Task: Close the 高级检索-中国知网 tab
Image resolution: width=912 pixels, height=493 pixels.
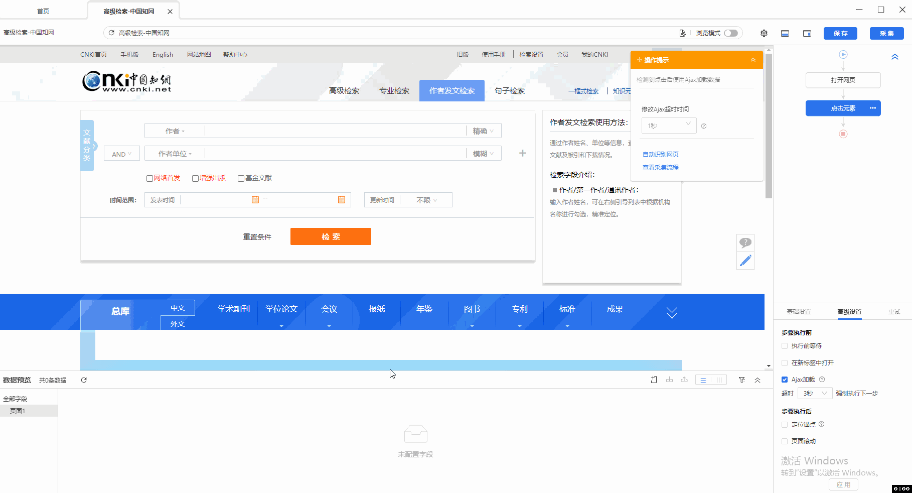Action: point(170,12)
